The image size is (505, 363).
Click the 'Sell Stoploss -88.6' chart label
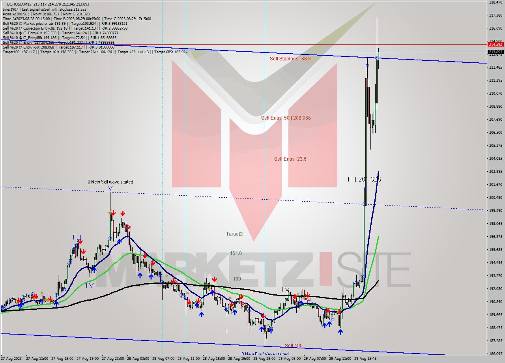(290, 59)
